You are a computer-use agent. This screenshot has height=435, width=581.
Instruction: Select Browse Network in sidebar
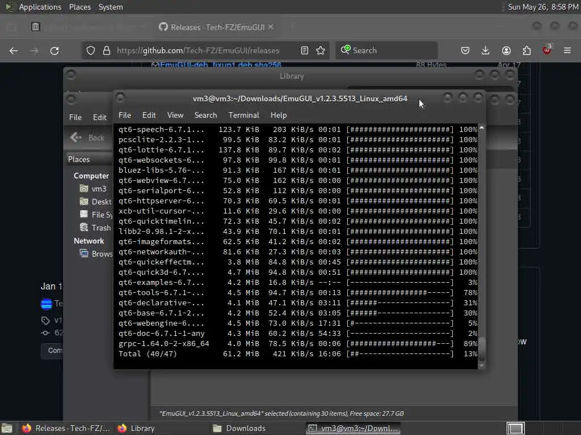tap(96, 254)
